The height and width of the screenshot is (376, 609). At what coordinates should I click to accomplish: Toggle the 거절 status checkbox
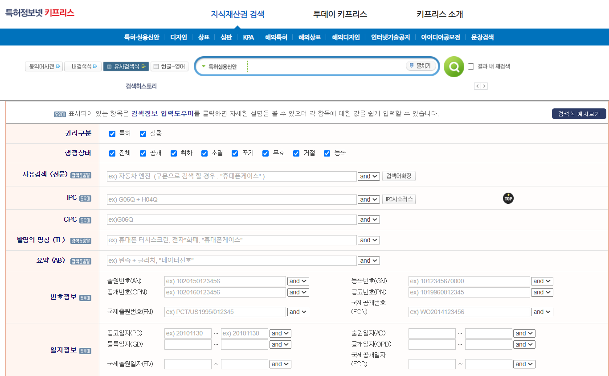tap(296, 153)
